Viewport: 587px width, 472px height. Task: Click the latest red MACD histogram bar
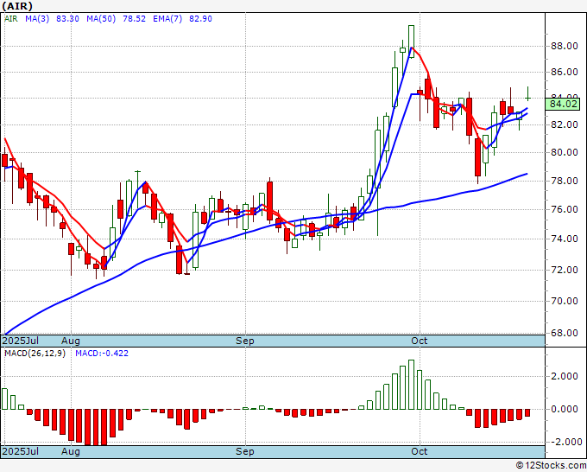coord(527,412)
